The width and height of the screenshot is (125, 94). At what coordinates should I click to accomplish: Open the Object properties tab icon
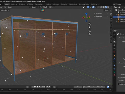tap(114, 56)
